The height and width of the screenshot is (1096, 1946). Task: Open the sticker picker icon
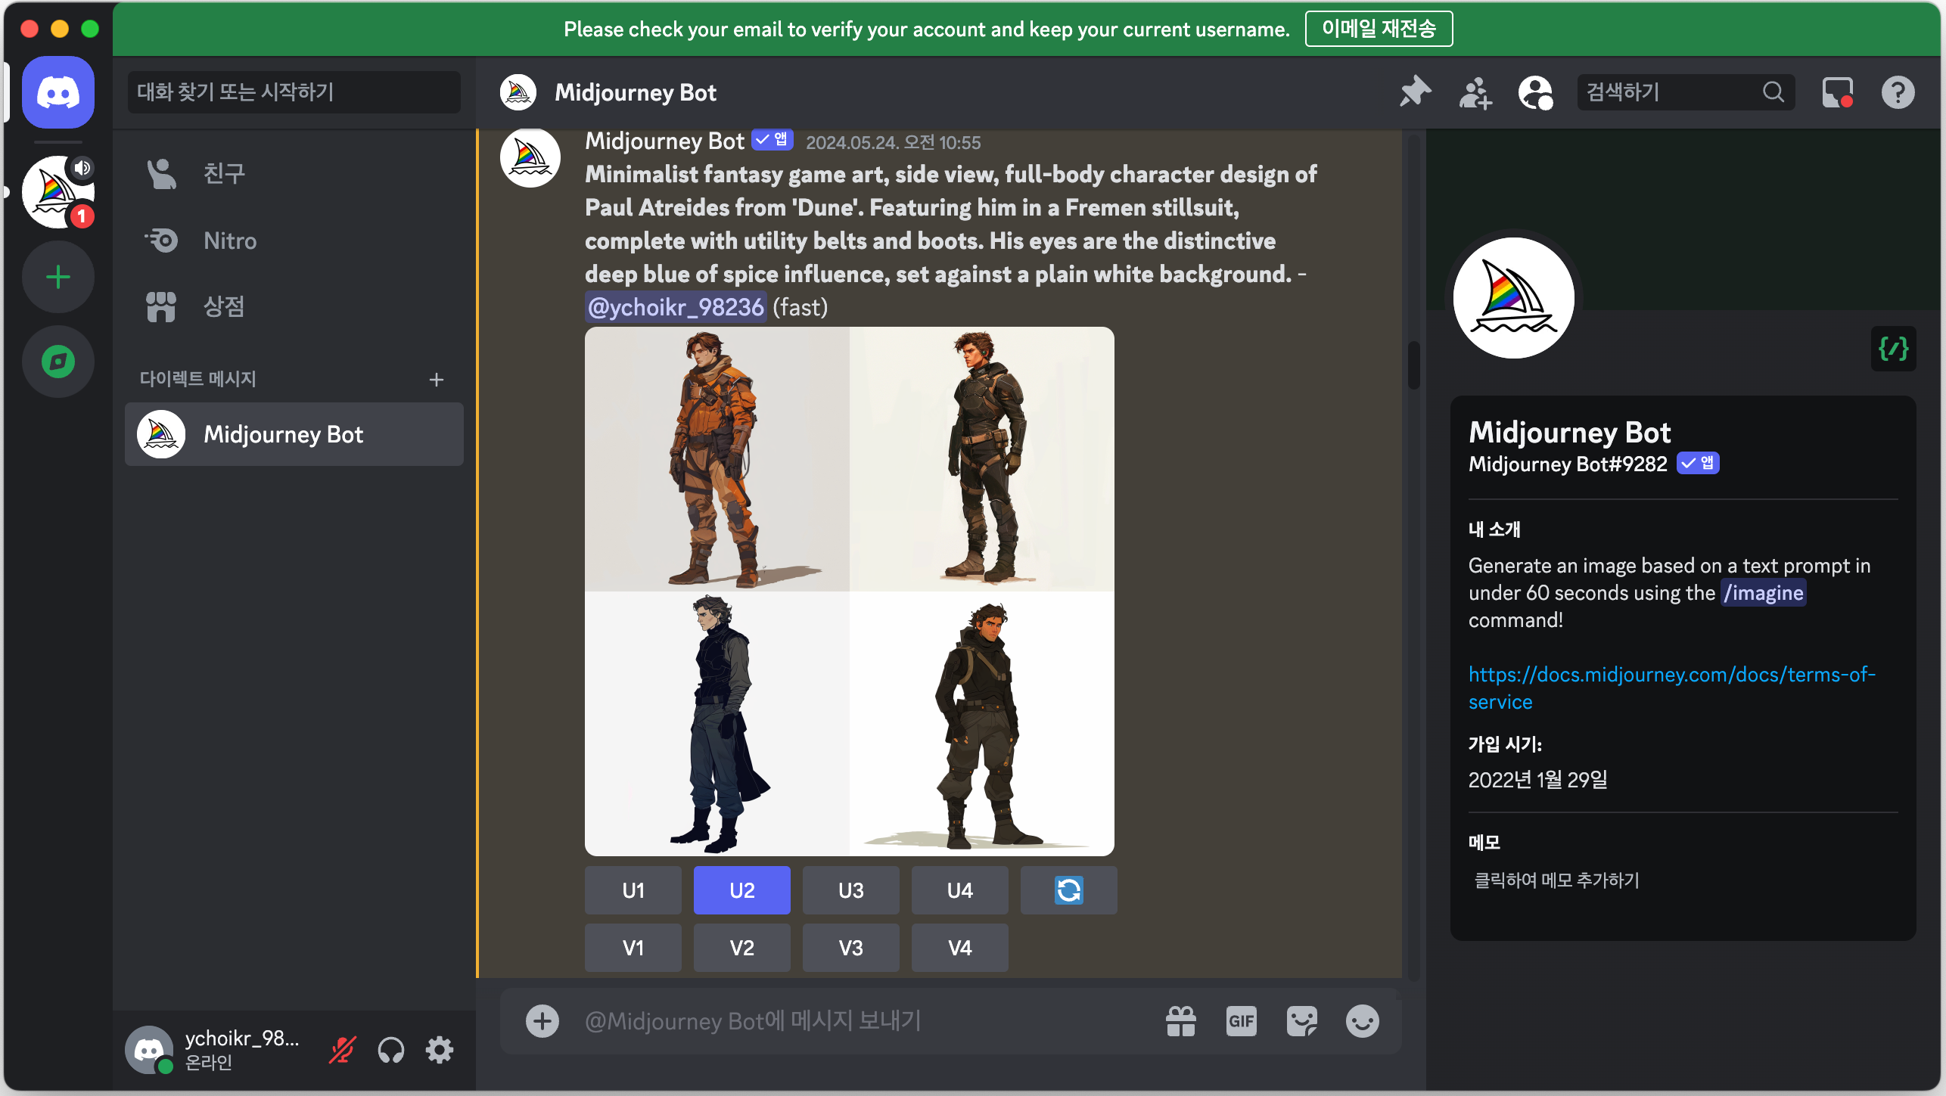point(1301,1021)
